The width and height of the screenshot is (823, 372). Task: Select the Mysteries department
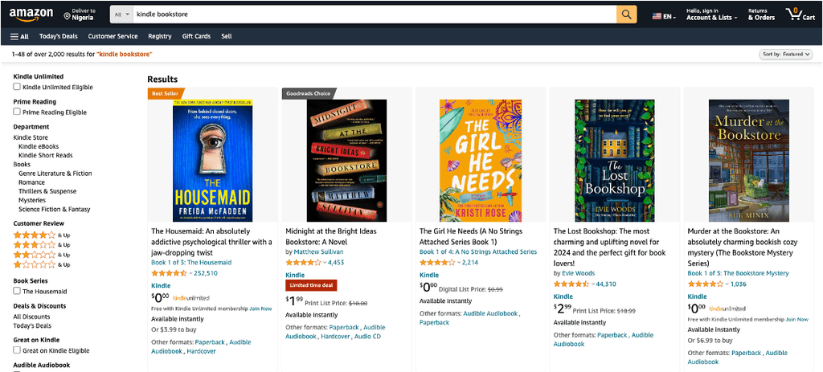pos(32,200)
